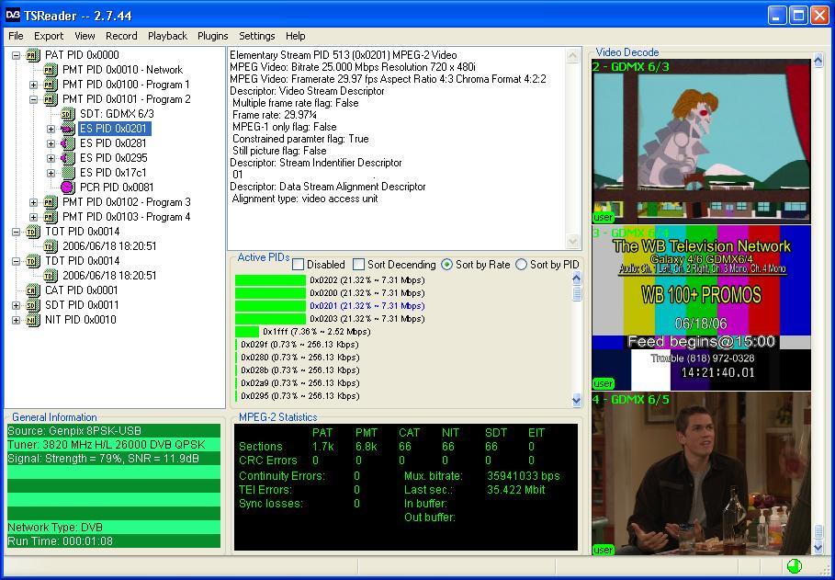Viewport: 835px width, 580px height.
Task: Click the PAT PID 0x0000 table icon
Action: (33, 55)
